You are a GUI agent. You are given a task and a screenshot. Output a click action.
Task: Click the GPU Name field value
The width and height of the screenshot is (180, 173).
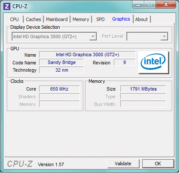pyautogui.click(x=87, y=55)
